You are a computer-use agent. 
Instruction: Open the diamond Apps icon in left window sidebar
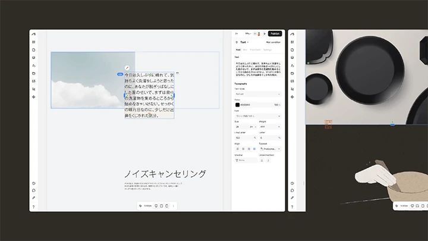point(33,97)
